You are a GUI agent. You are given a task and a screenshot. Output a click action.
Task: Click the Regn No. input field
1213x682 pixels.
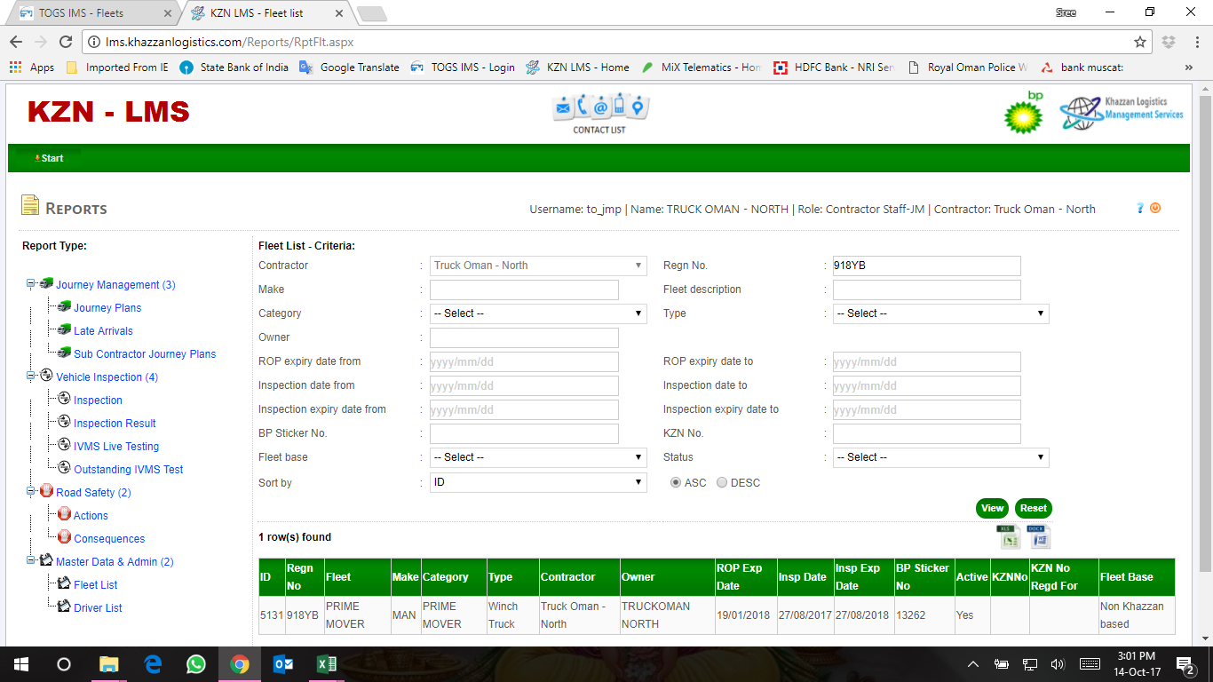926,266
